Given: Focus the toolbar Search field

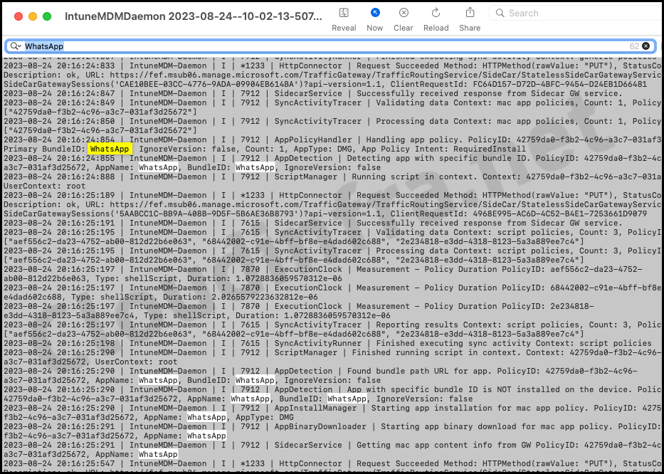Looking at the screenshot, I should pyautogui.click(x=576, y=13).
